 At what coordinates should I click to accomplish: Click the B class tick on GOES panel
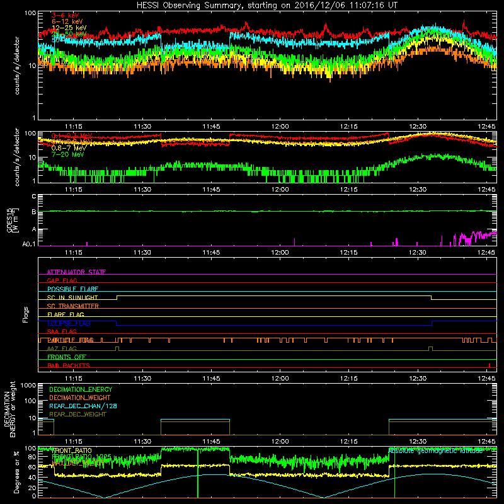click(x=34, y=212)
